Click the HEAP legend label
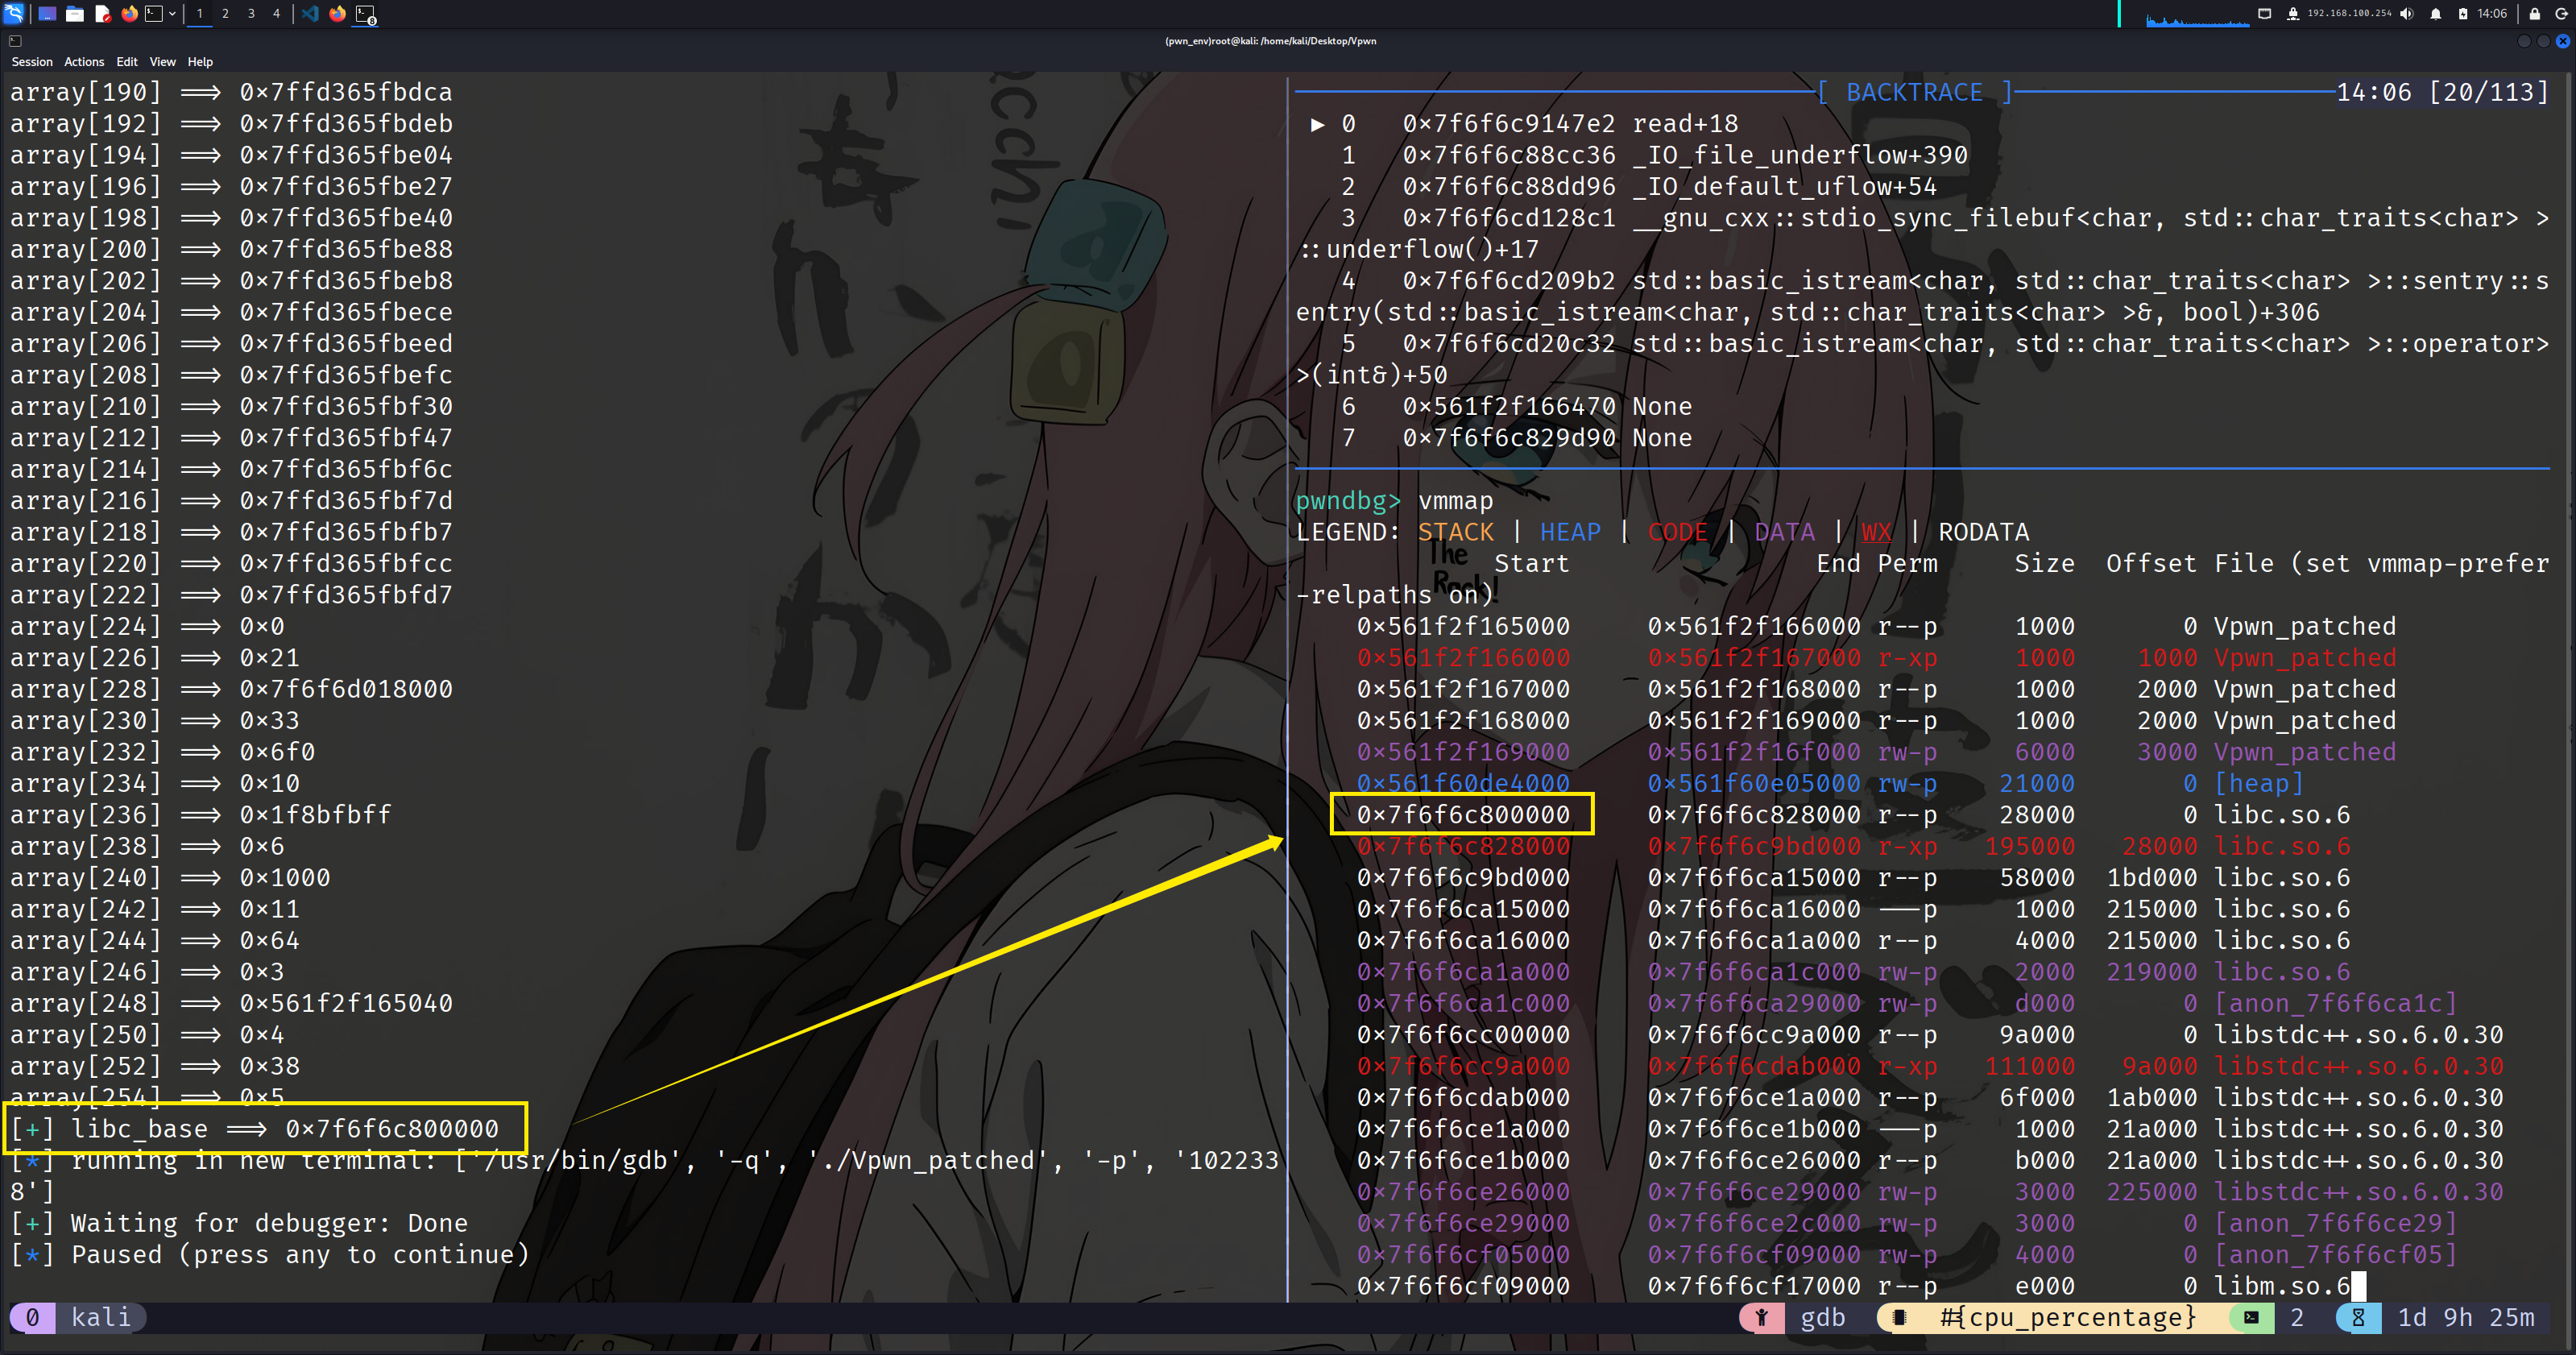The width and height of the screenshot is (2576, 1355). [1570, 532]
